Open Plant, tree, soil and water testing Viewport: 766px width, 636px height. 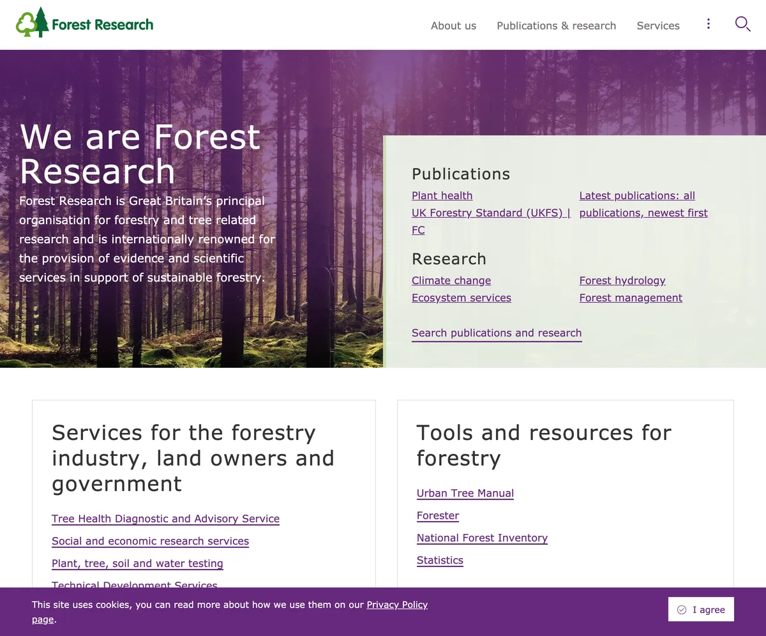pos(137,563)
